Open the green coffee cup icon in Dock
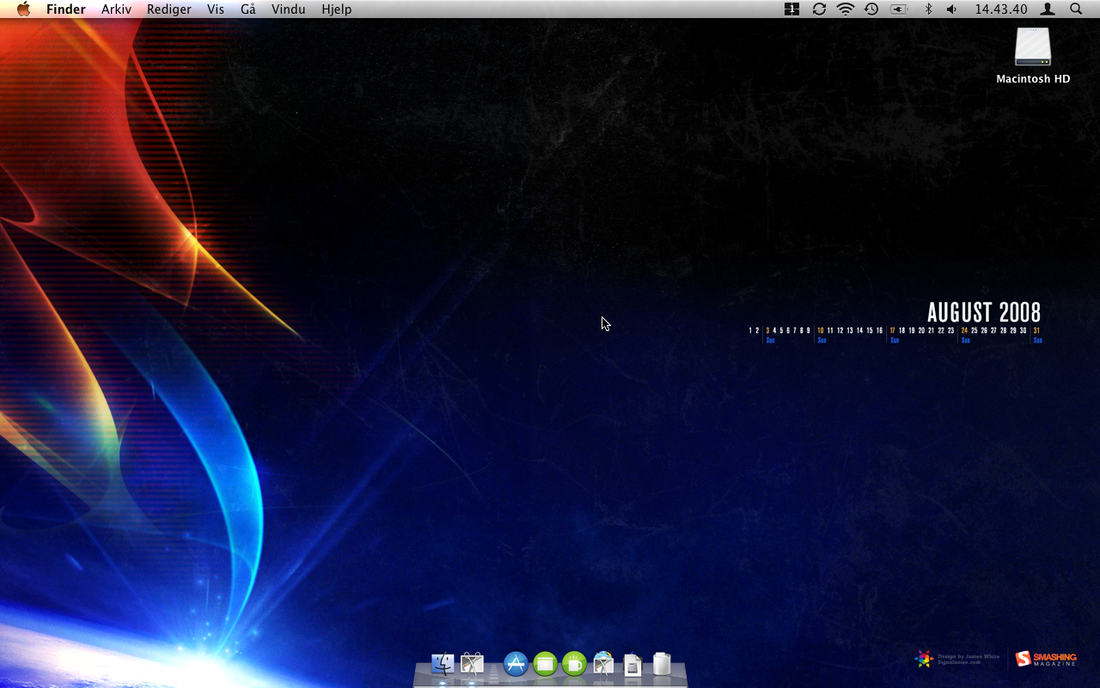 pyautogui.click(x=574, y=664)
